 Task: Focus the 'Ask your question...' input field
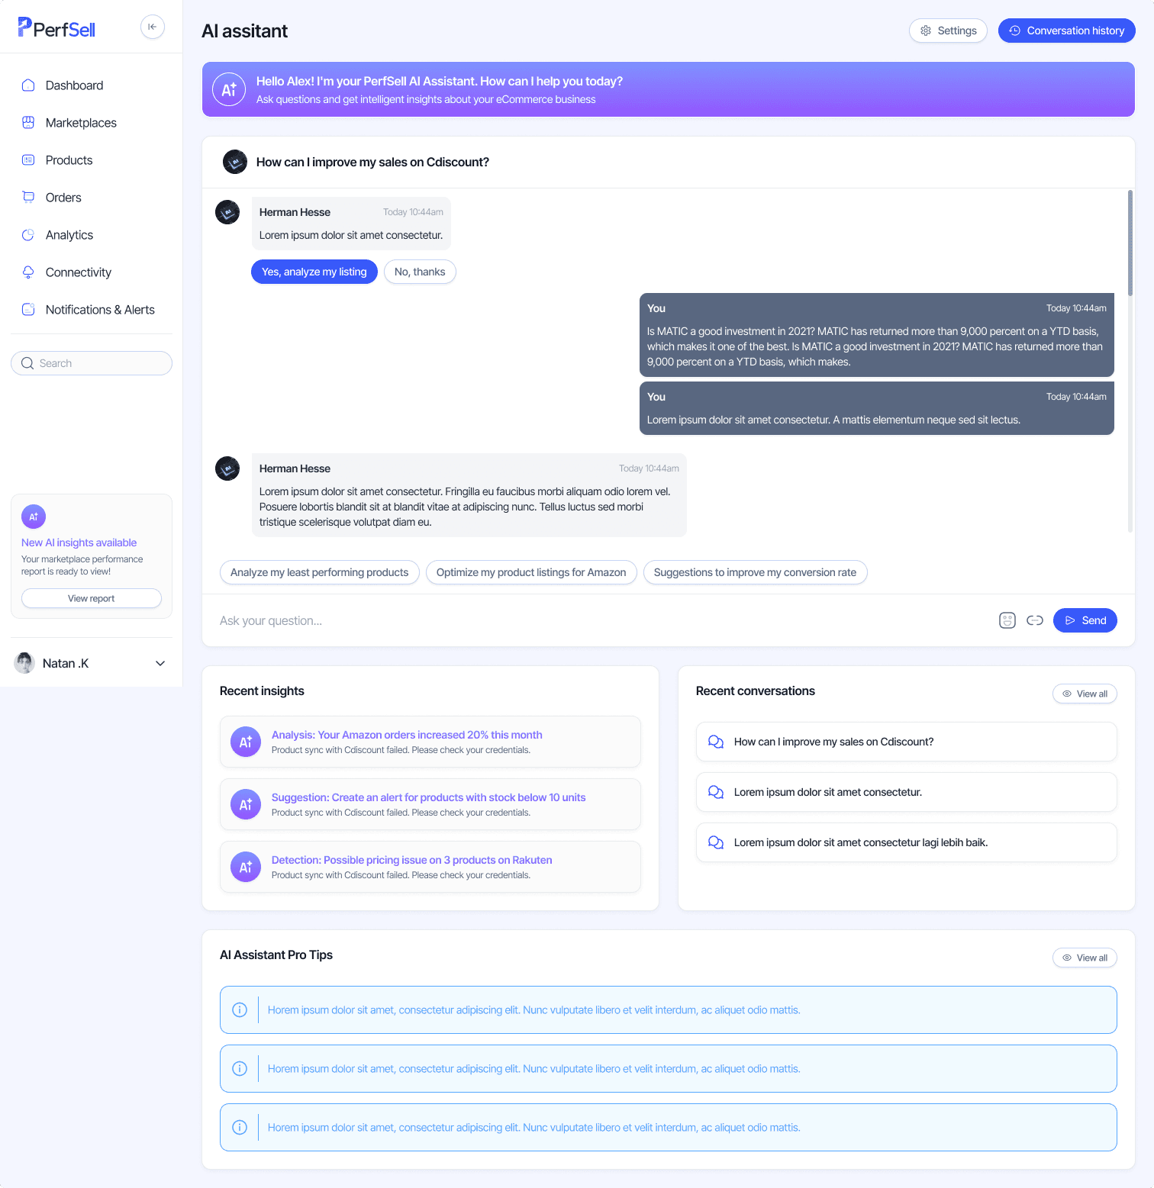603,620
